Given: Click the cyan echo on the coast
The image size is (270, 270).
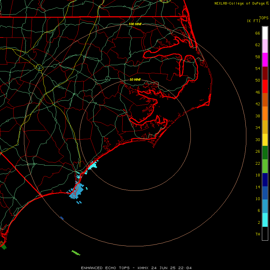Looking at the screenshot, I should (93, 165).
